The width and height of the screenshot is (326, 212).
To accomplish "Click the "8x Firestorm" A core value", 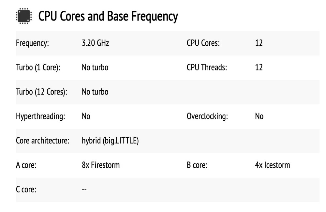I will pos(101,165).
